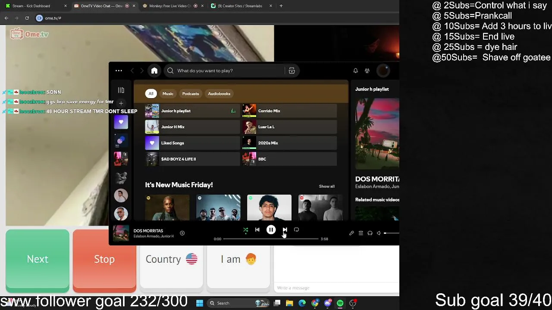Click Next button on OmeTV
Image resolution: width=552 pixels, height=310 pixels.
(38, 260)
